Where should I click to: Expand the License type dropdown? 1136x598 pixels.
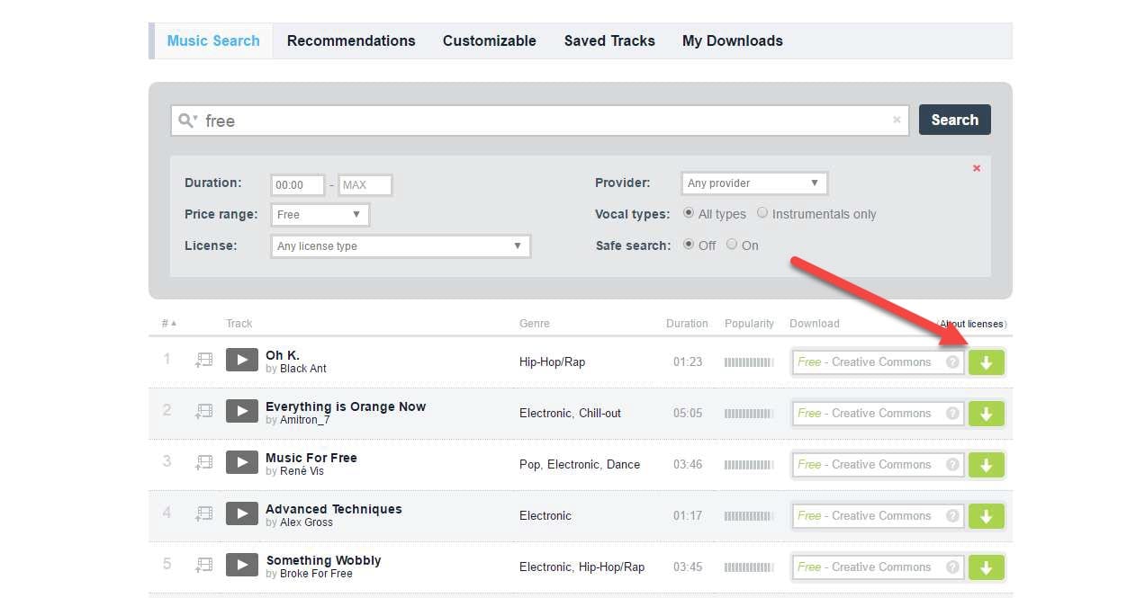tap(401, 246)
